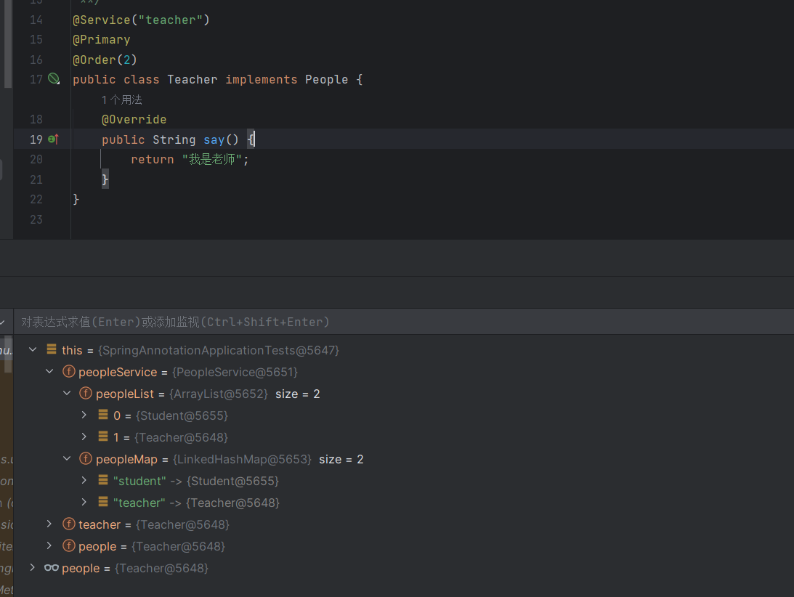Click the People interface name in class declaration
The height and width of the screenshot is (597, 794).
coord(326,79)
